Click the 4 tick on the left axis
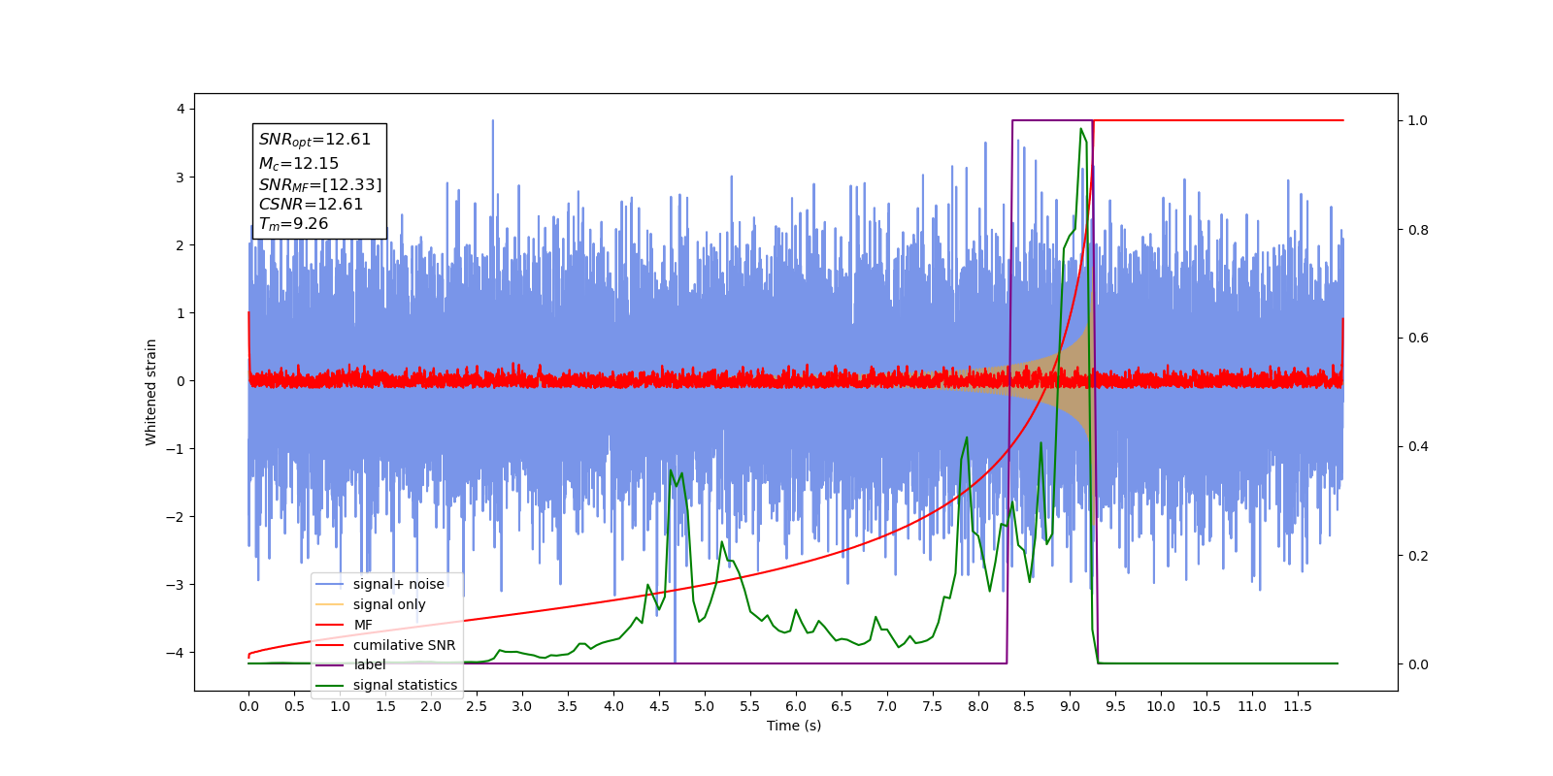 pos(181,110)
